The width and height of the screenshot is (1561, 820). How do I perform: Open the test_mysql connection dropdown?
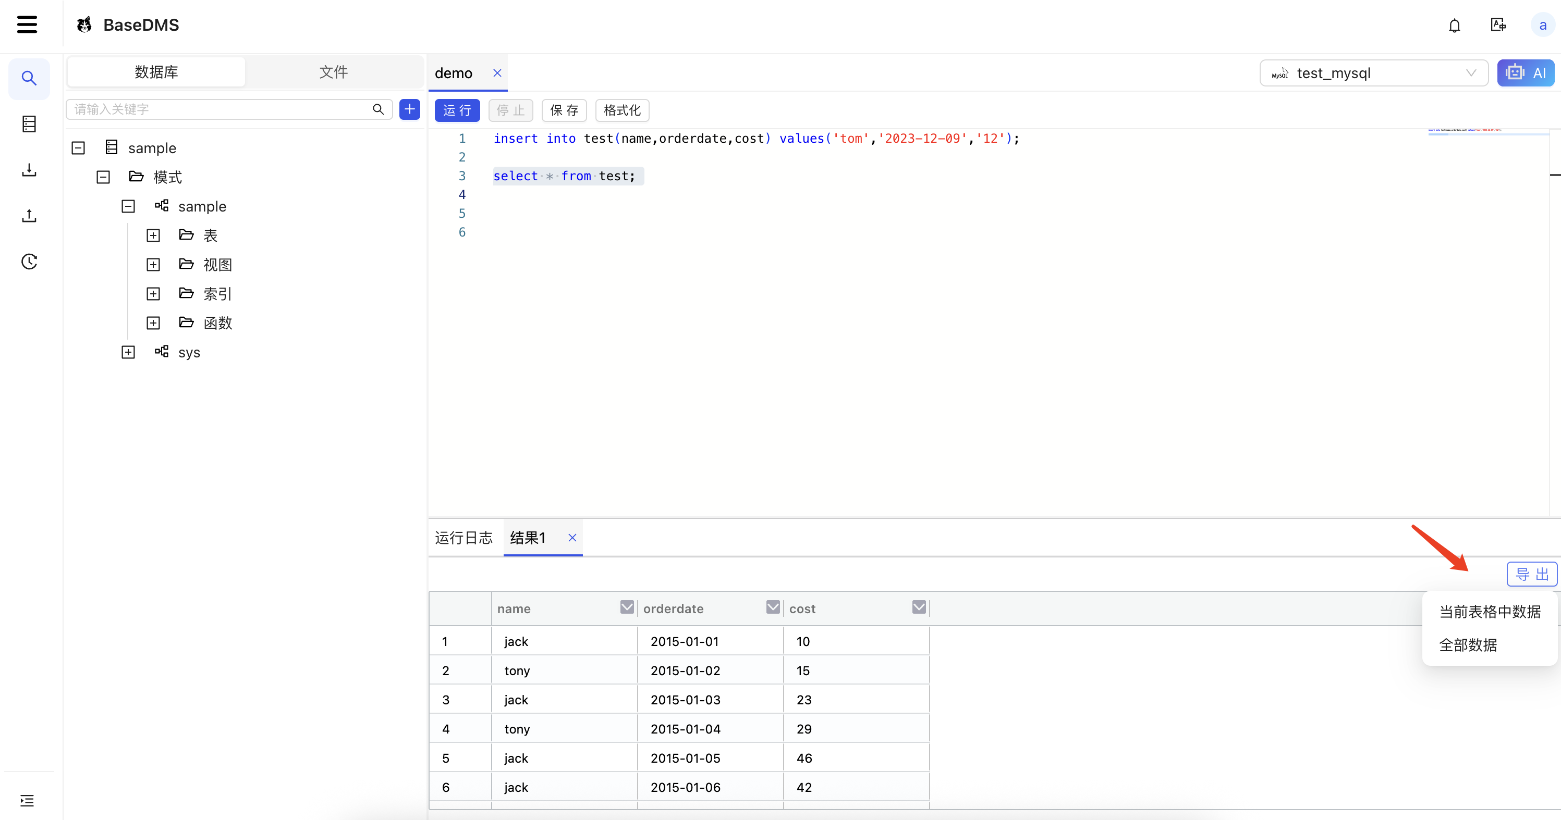[x=1373, y=72]
